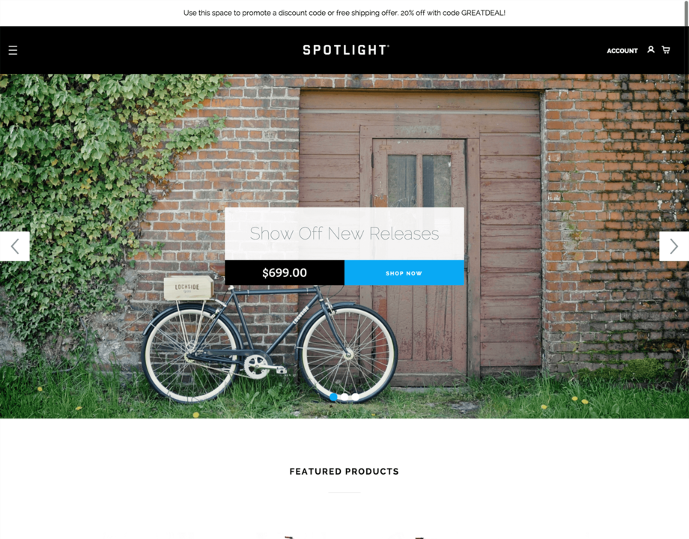Click the Show Off New Releases title
Image resolution: width=689 pixels, height=539 pixels.
click(x=344, y=234)
